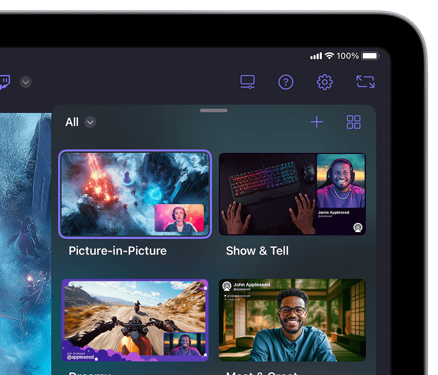Viewport: 438px width, 375px height.
Task: Click the Twitch logo icon
Action: point(4,82)
